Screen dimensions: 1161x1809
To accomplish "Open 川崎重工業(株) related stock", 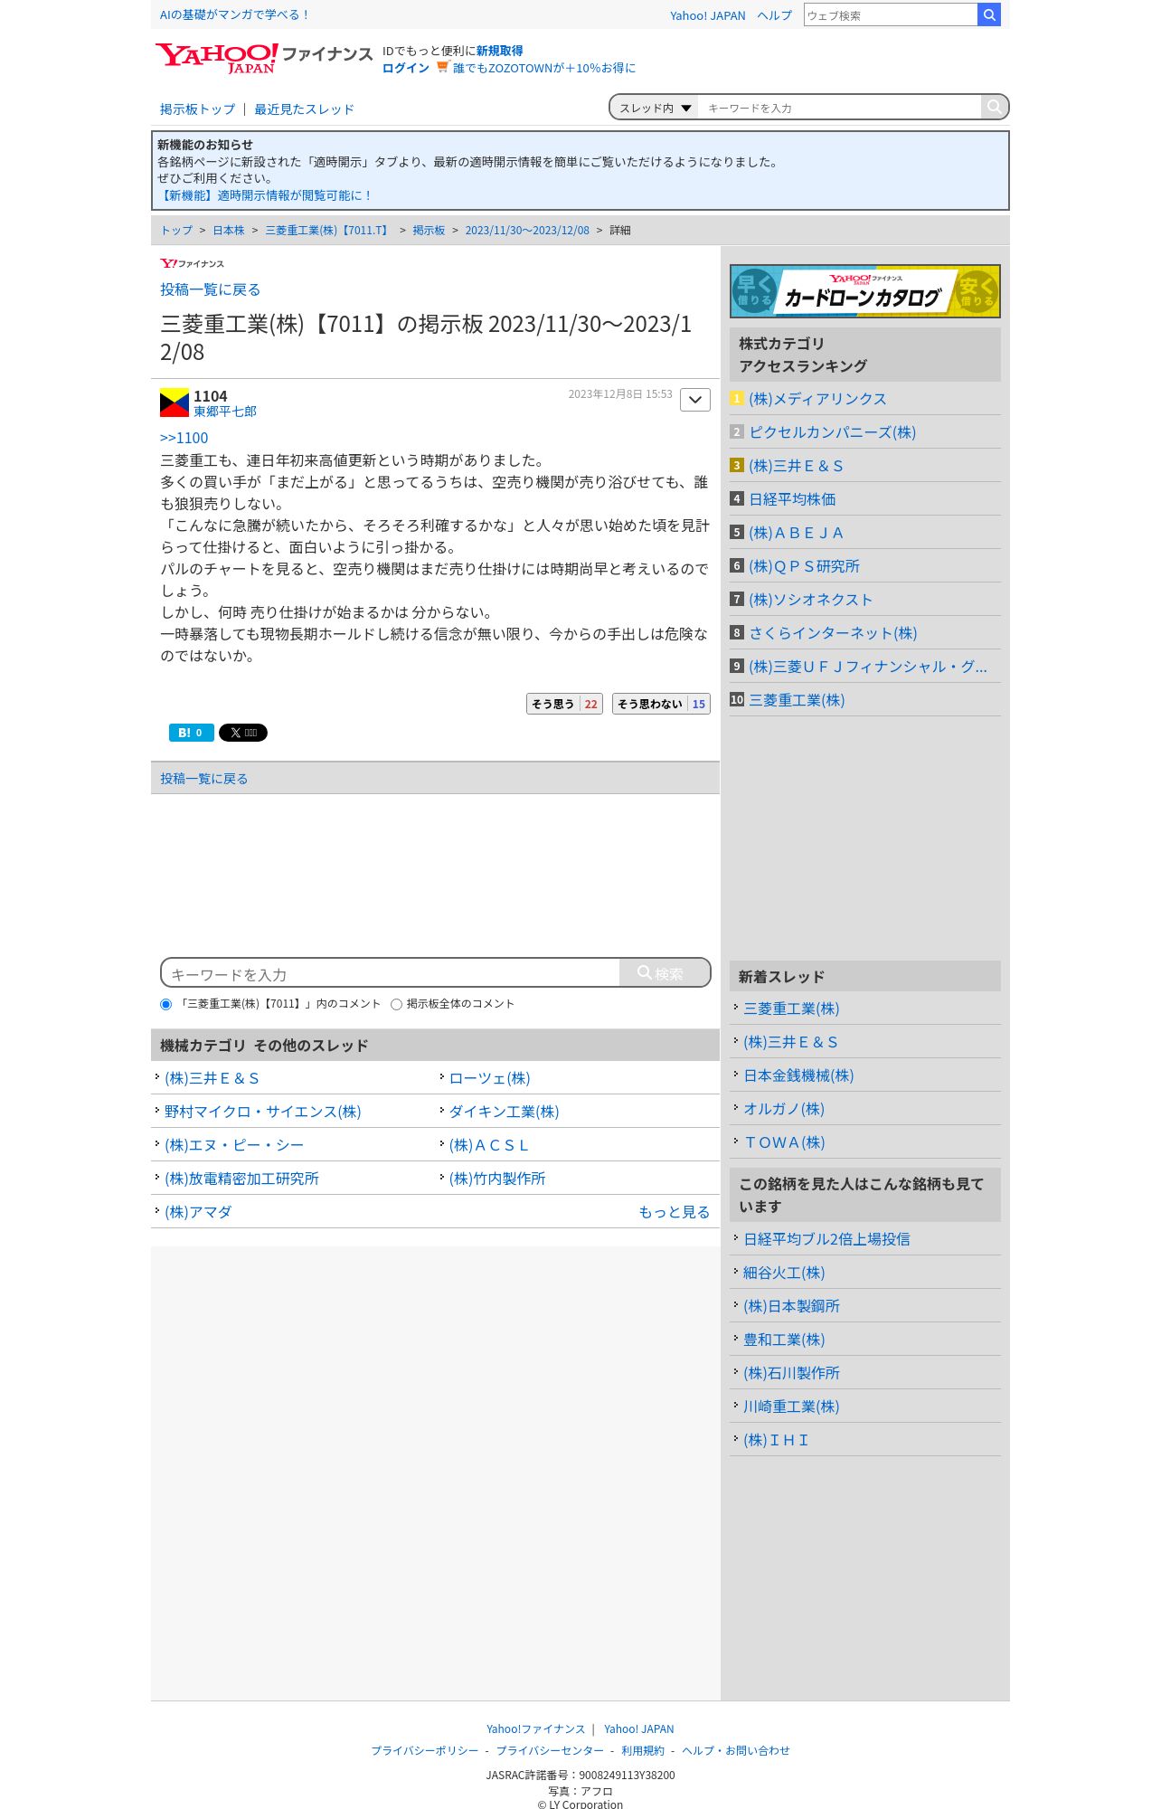I will [791, 1406].
